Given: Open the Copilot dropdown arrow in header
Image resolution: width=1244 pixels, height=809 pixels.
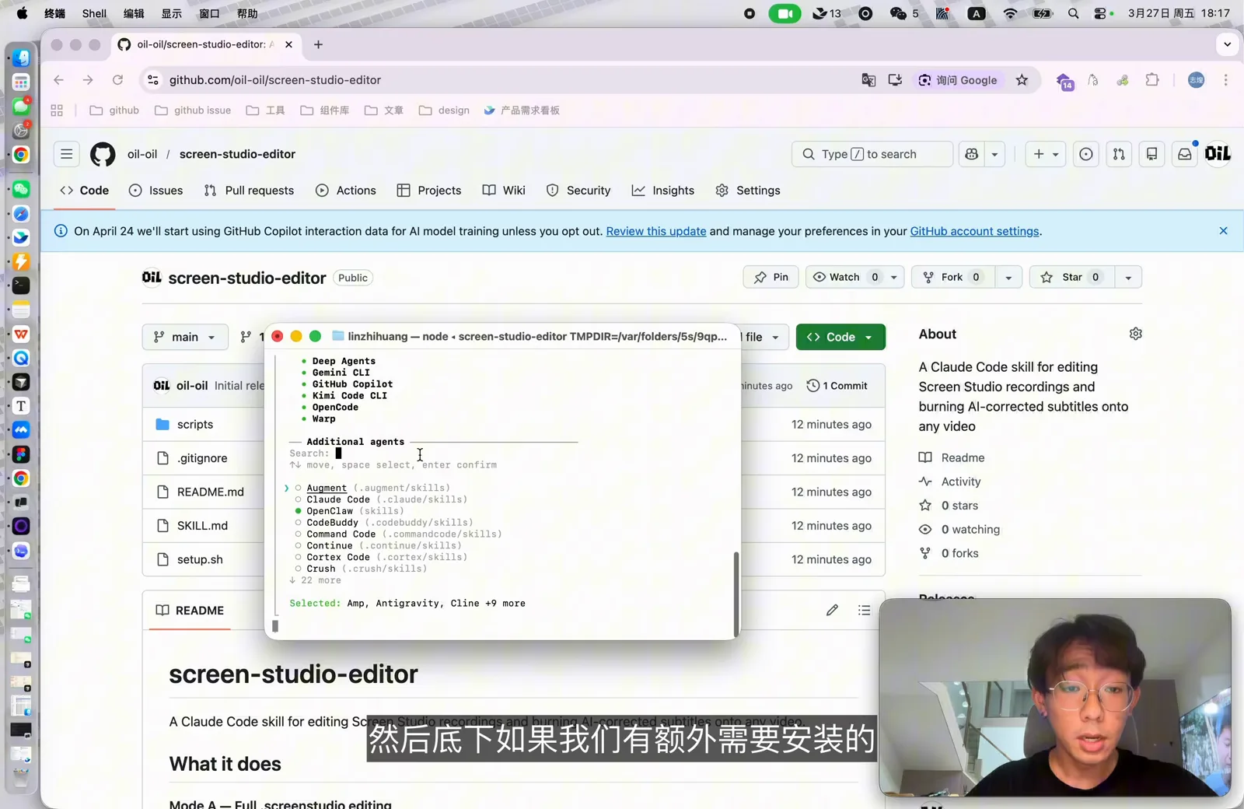Looking at the screenshot, I should (x=994, y=154).
